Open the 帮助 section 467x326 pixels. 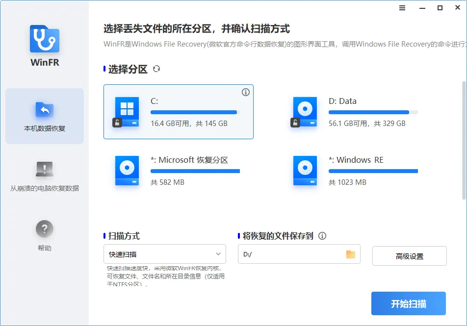(44, 235)
